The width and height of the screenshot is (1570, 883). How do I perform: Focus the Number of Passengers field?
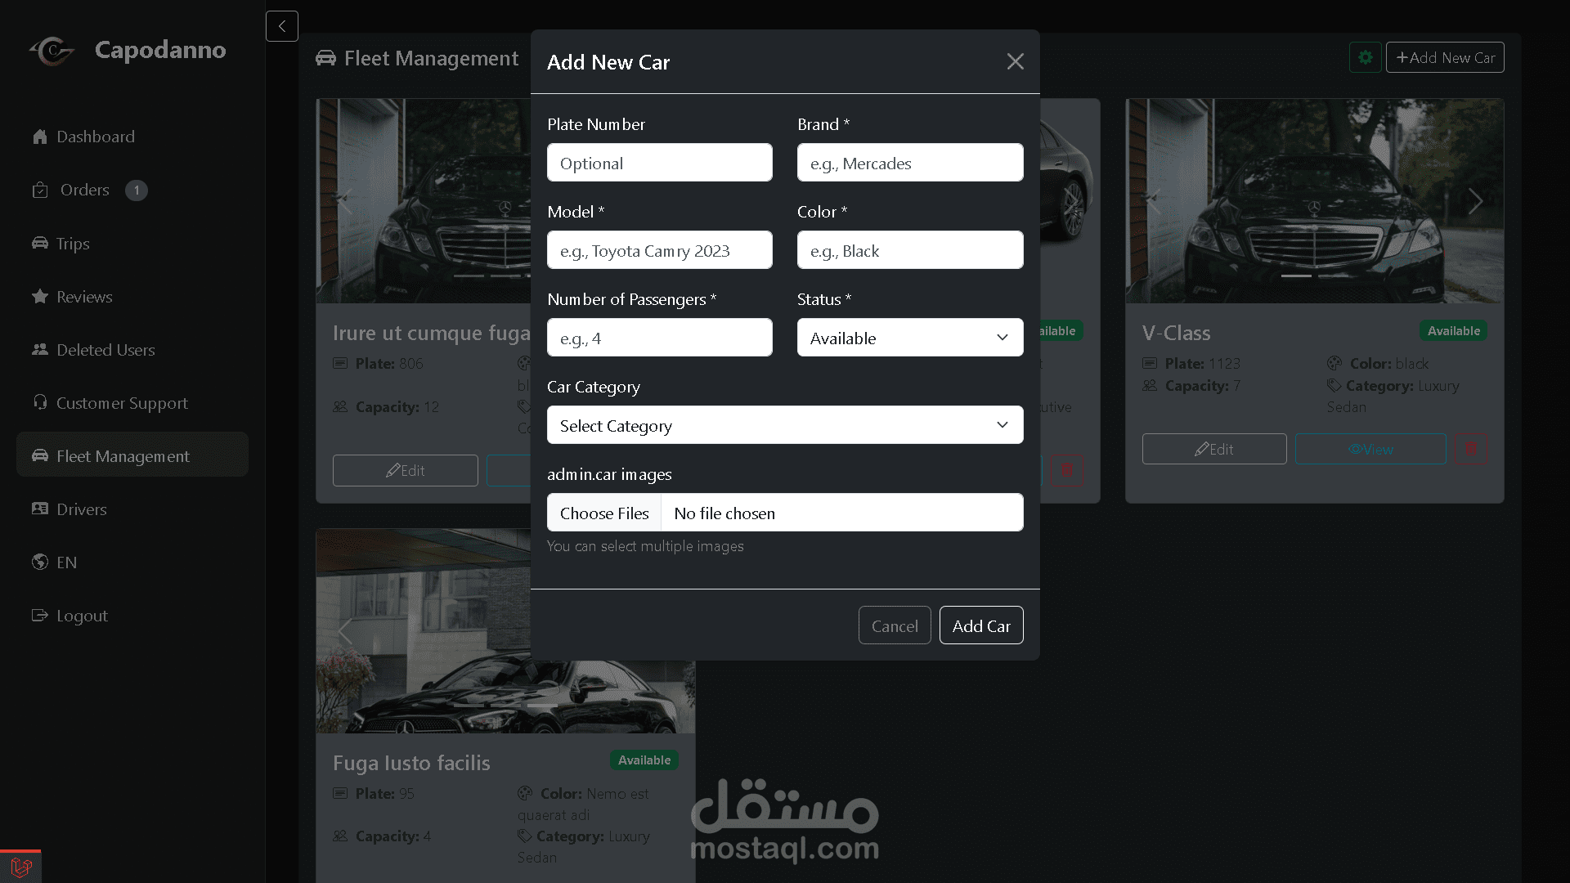659,338
